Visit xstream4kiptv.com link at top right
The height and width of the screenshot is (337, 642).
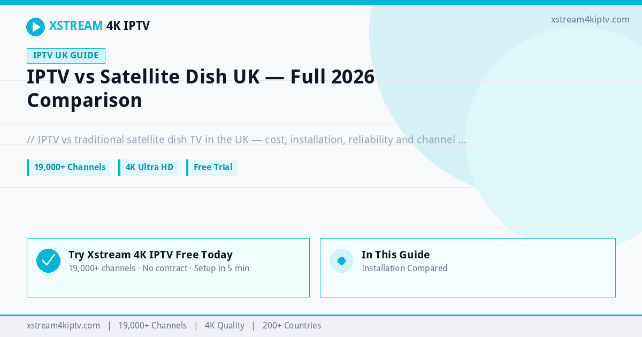(x=590, y=19)
